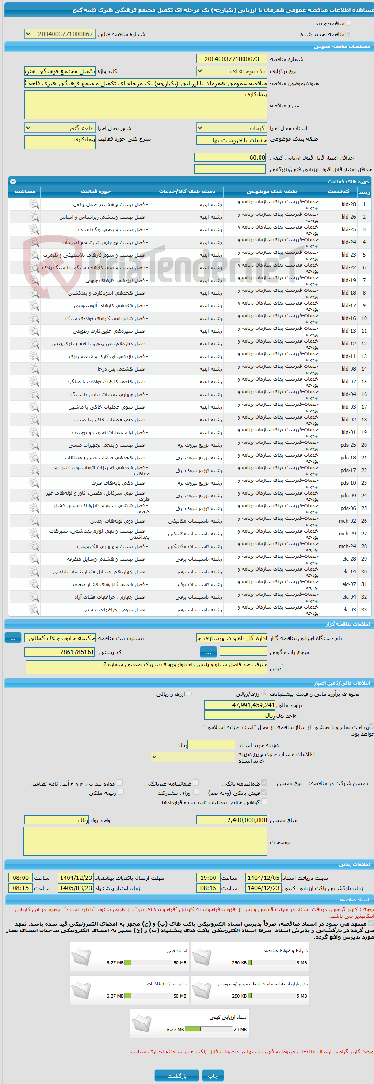Screen dimensions: 374x1084
Task: Open view icon for row bld-19
Action: pyautogui.click(x=34, y=280)
